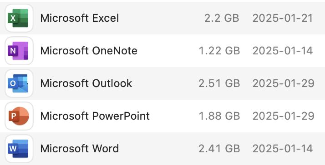
Task: Click the Microsoft Outlook app icon
Action: click(x=19, y=83)
